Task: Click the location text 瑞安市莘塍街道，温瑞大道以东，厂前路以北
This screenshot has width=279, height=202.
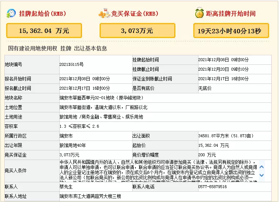Action: [103, 107]
